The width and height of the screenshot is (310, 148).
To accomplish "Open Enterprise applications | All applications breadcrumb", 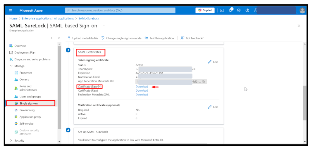I will click(48, 18).
